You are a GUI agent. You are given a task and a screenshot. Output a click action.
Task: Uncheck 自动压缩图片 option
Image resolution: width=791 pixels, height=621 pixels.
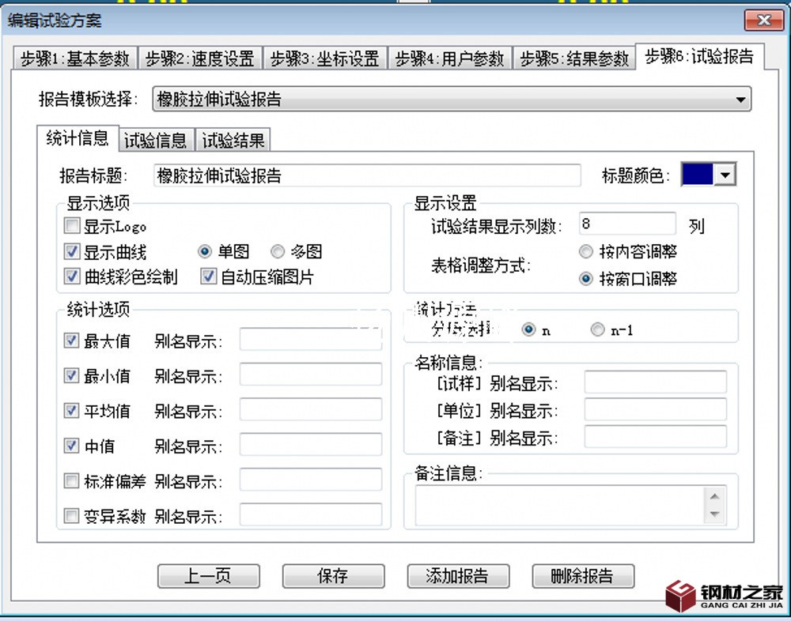coord(209,277)
